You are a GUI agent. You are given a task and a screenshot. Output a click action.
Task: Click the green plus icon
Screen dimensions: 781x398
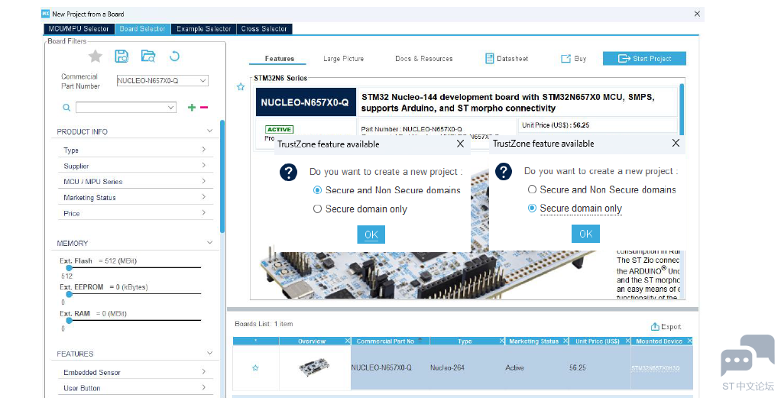[191, 107]
